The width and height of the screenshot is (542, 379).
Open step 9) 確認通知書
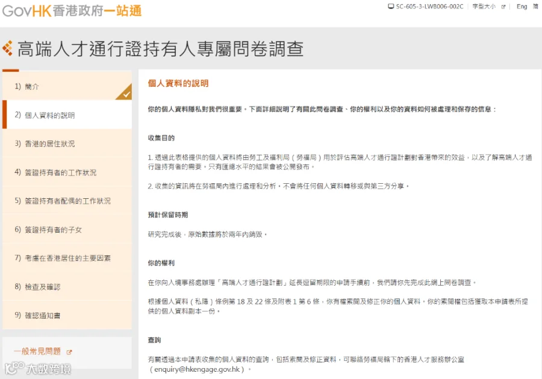67,315
